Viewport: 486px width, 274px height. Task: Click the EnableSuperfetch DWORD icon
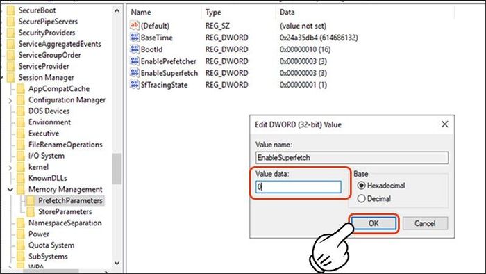click(135, 72)
